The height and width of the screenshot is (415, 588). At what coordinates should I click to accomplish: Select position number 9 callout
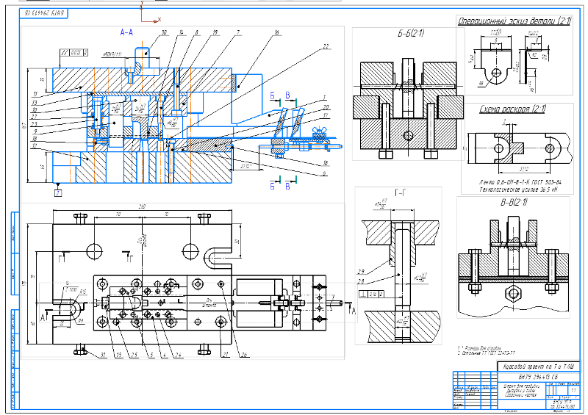tap(35, 131)
